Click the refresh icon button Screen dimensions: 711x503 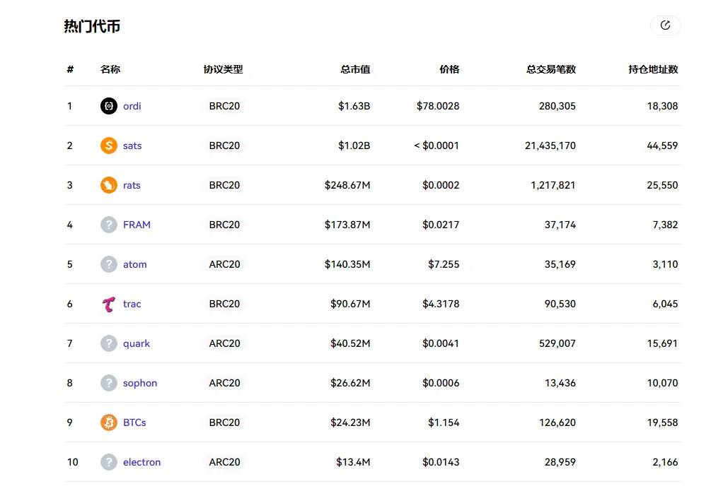pyautogui.click(x=665, y=25)
